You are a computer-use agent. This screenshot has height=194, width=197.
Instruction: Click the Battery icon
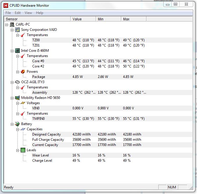17,124
